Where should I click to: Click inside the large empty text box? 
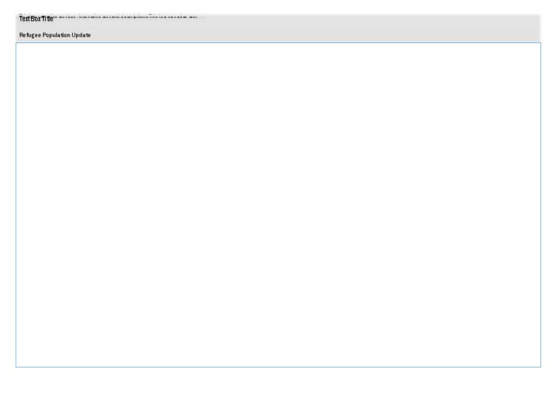pyautogui.click(x=278, y=205)
